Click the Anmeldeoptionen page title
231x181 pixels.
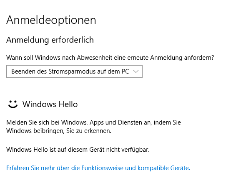pyautogui.click(x=51, y=20)
